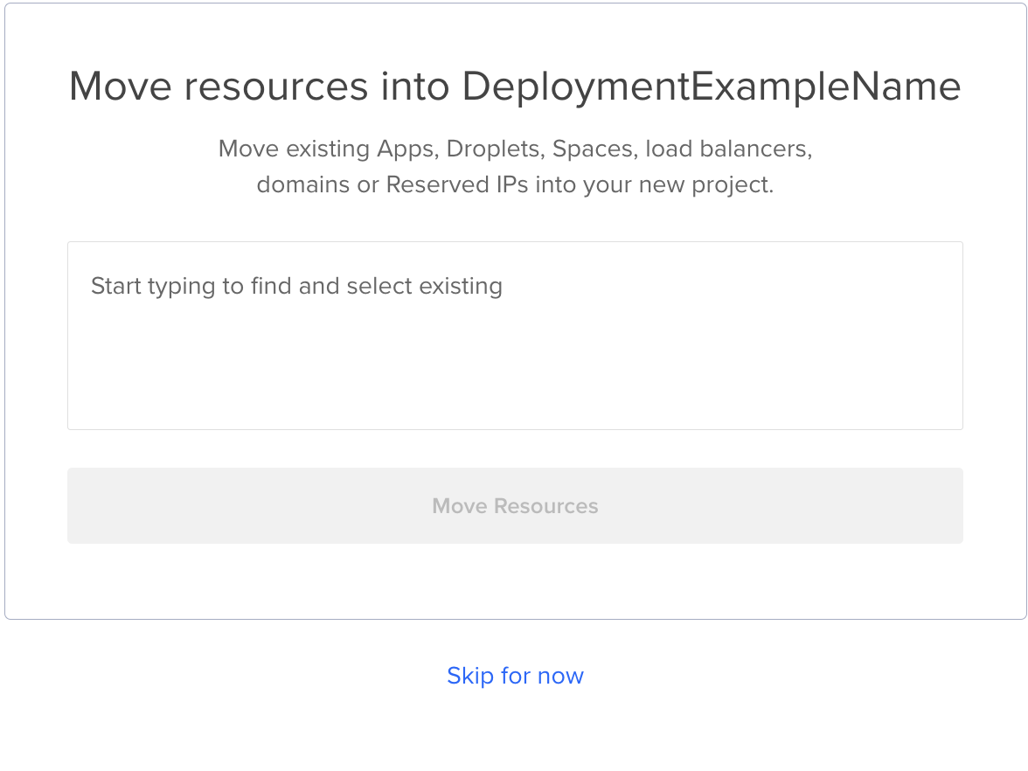Click "Move existing" at description start
The height and width of the screenshot is (771, 1028).
(294, 149)
